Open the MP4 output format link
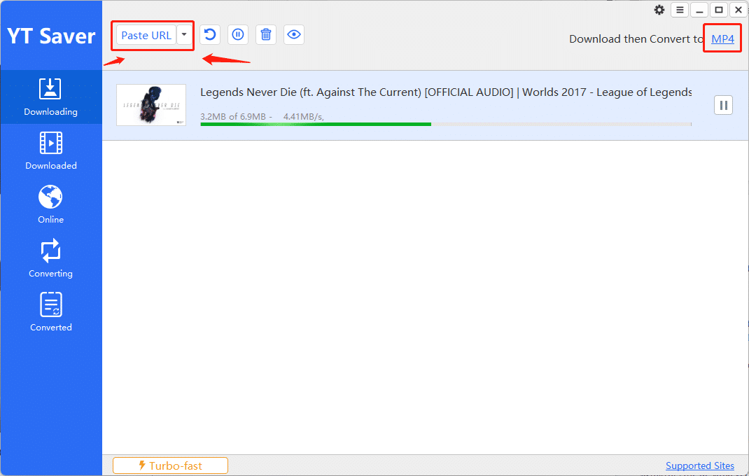749x476 pixels. pos(722,38)
